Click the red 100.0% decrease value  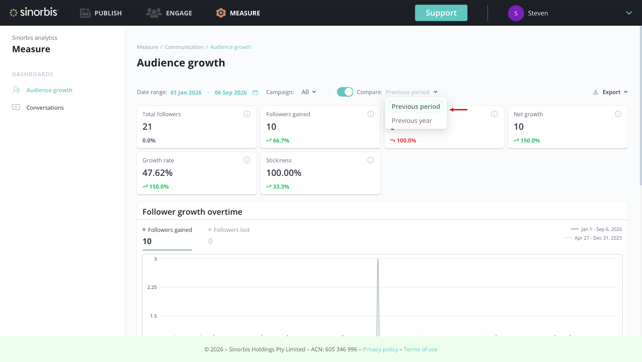pos(403,141)
